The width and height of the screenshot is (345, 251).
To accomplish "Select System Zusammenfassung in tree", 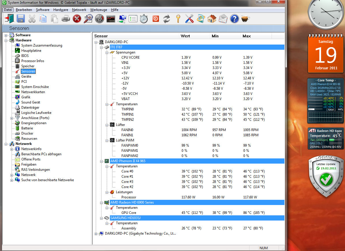I will click(x=42, y=45).
